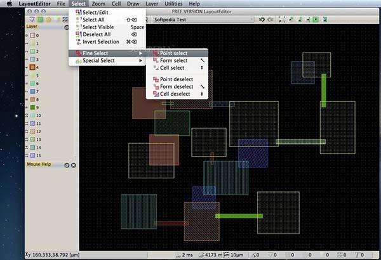Click the orange polygon icon in toolbar
This screenshot has height=260, width=381.
point(49,20)
